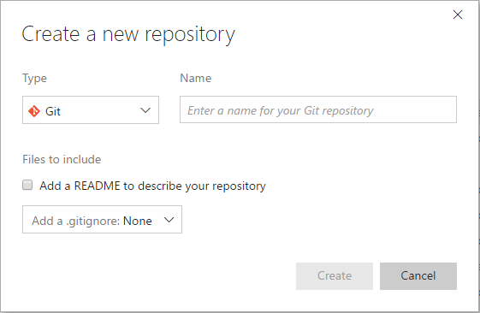Click the 'Type' field label
This screenshot has height=313, width=480.
point(34,79)
